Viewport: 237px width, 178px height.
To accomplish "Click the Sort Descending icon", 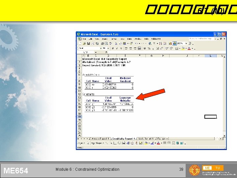I will point(165,44).
